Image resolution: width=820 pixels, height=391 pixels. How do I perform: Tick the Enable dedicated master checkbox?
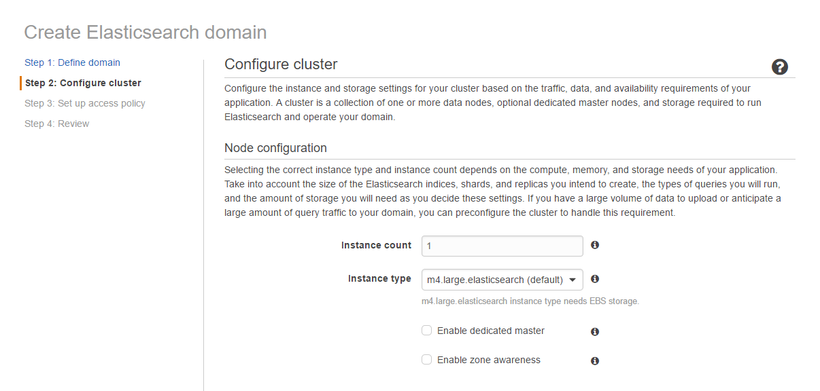pos(427,331)
